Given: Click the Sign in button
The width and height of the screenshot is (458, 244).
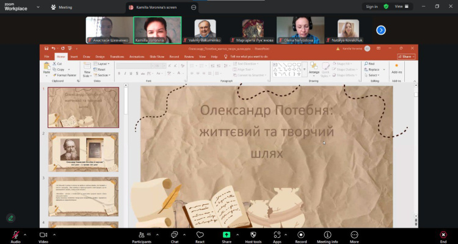Looking at the screenshot, I should point(371,7).
